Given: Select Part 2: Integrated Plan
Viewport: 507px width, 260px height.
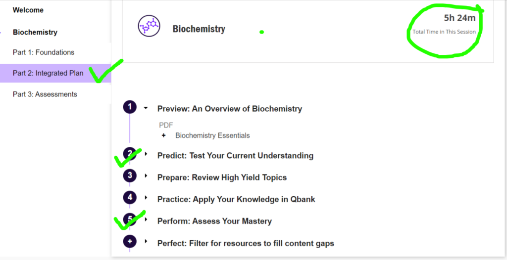Looking at the screenshot, I should (x=48, y=73).
